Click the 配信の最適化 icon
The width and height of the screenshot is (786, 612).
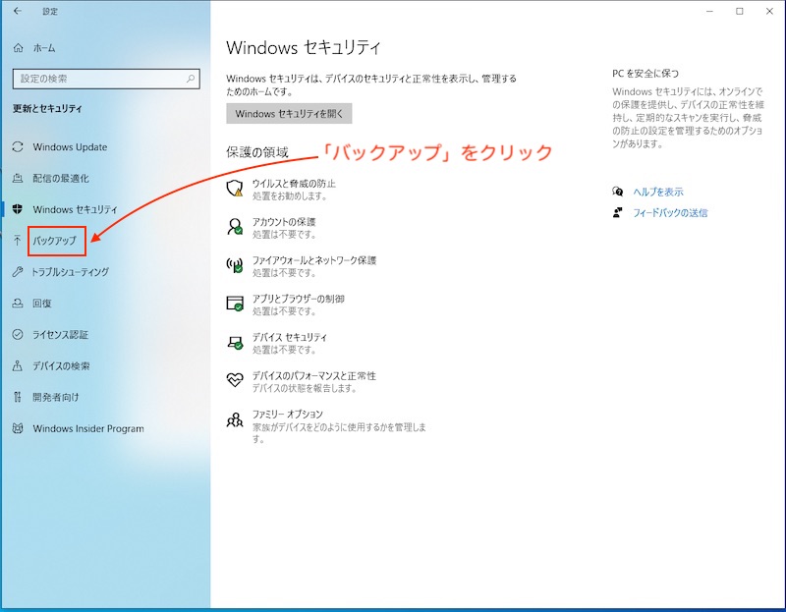click(18, 178)
